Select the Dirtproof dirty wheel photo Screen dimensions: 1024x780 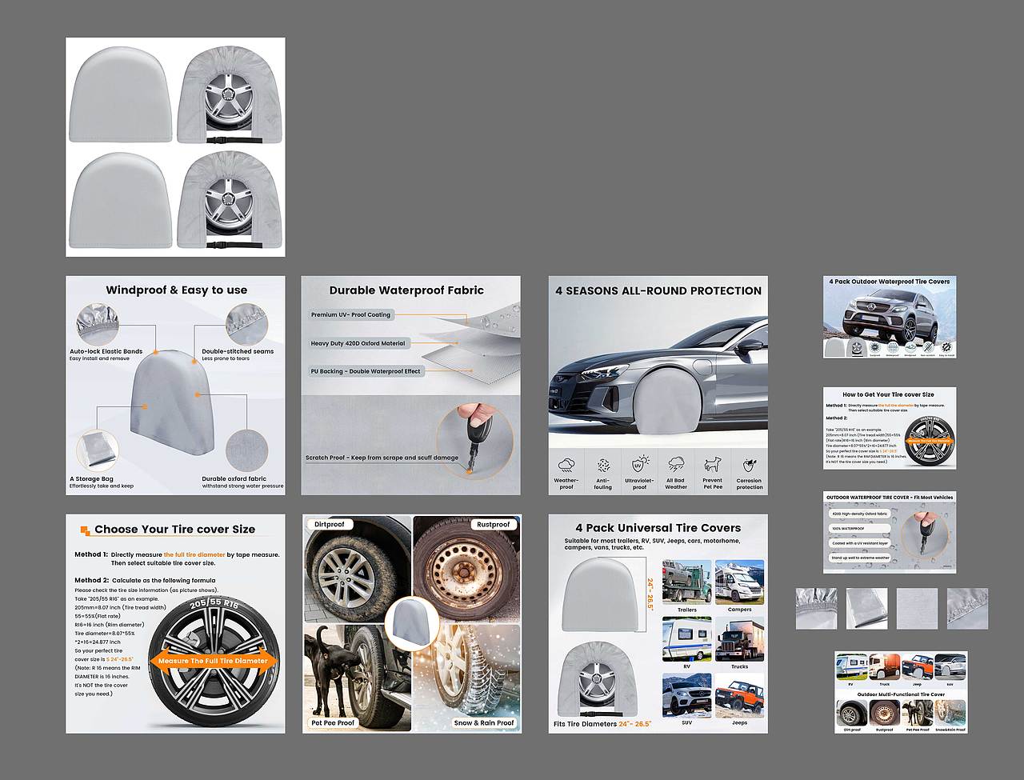[x=358, y=568]
